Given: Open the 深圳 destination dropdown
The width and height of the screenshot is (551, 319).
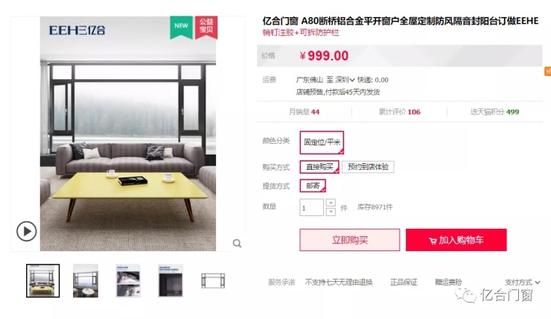Looking at the screenshot, I should click(x=345, y=80).
